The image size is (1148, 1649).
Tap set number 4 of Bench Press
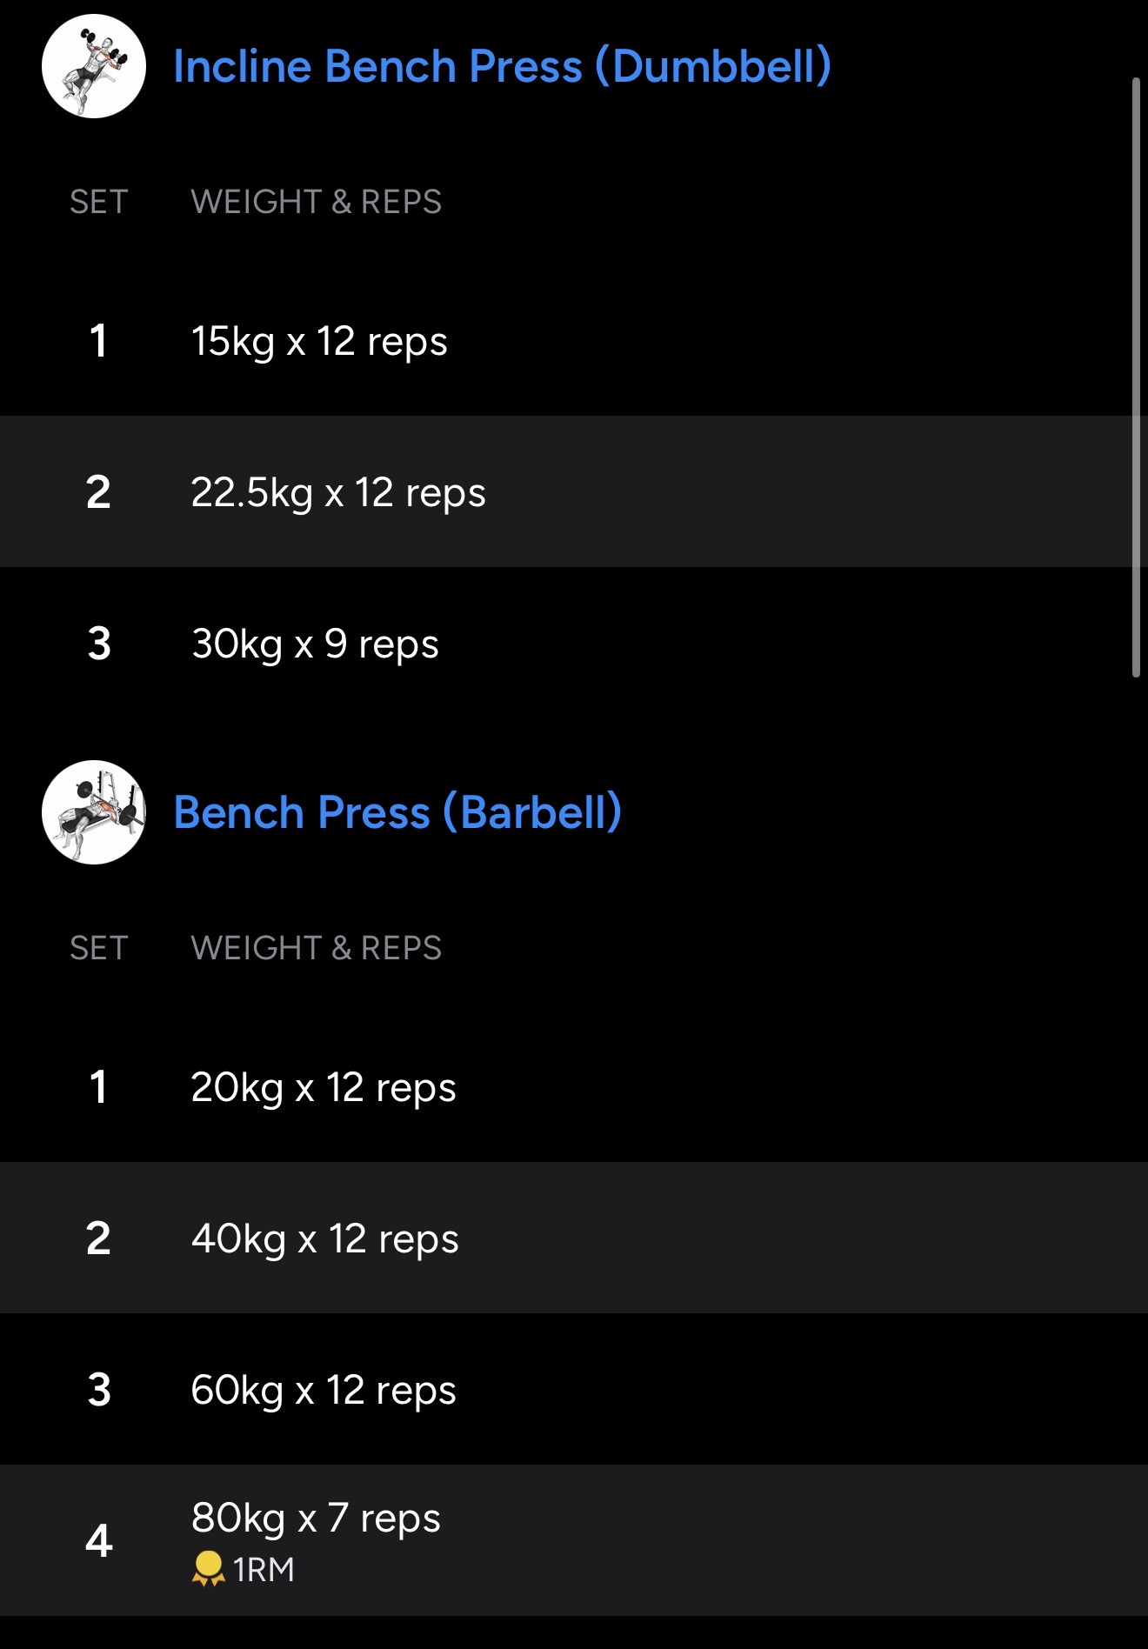[x=99, y=1541]
